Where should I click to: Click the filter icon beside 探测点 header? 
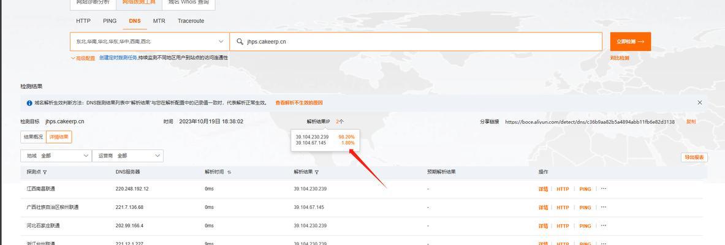click(45, 172)
